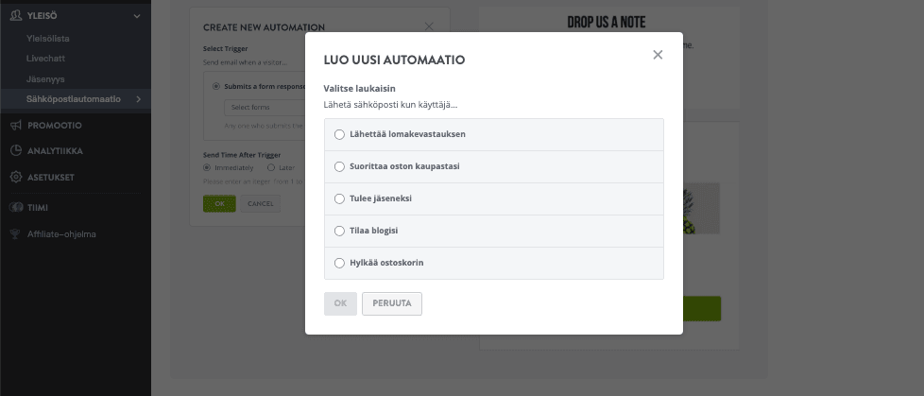Image resolution: width=924 pixels, height=396 pixels.
Task: Click the Yleisö people icon
Action: [x=16, y=15]
